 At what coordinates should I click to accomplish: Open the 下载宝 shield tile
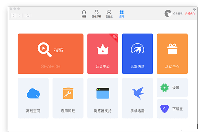tap(172, 109)
